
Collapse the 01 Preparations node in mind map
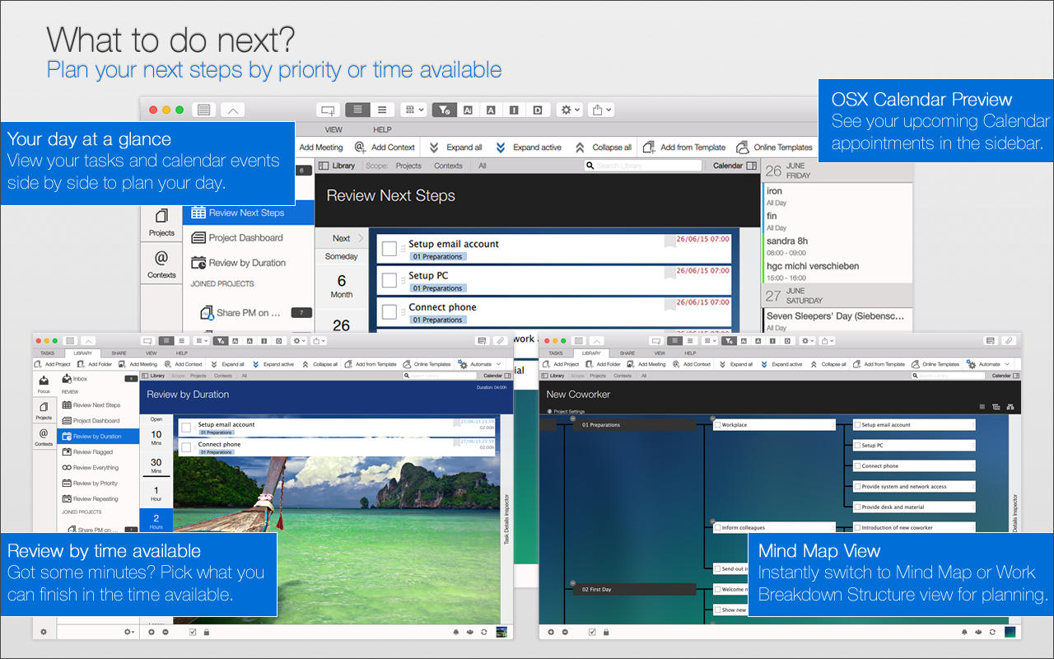click(574, 419)
